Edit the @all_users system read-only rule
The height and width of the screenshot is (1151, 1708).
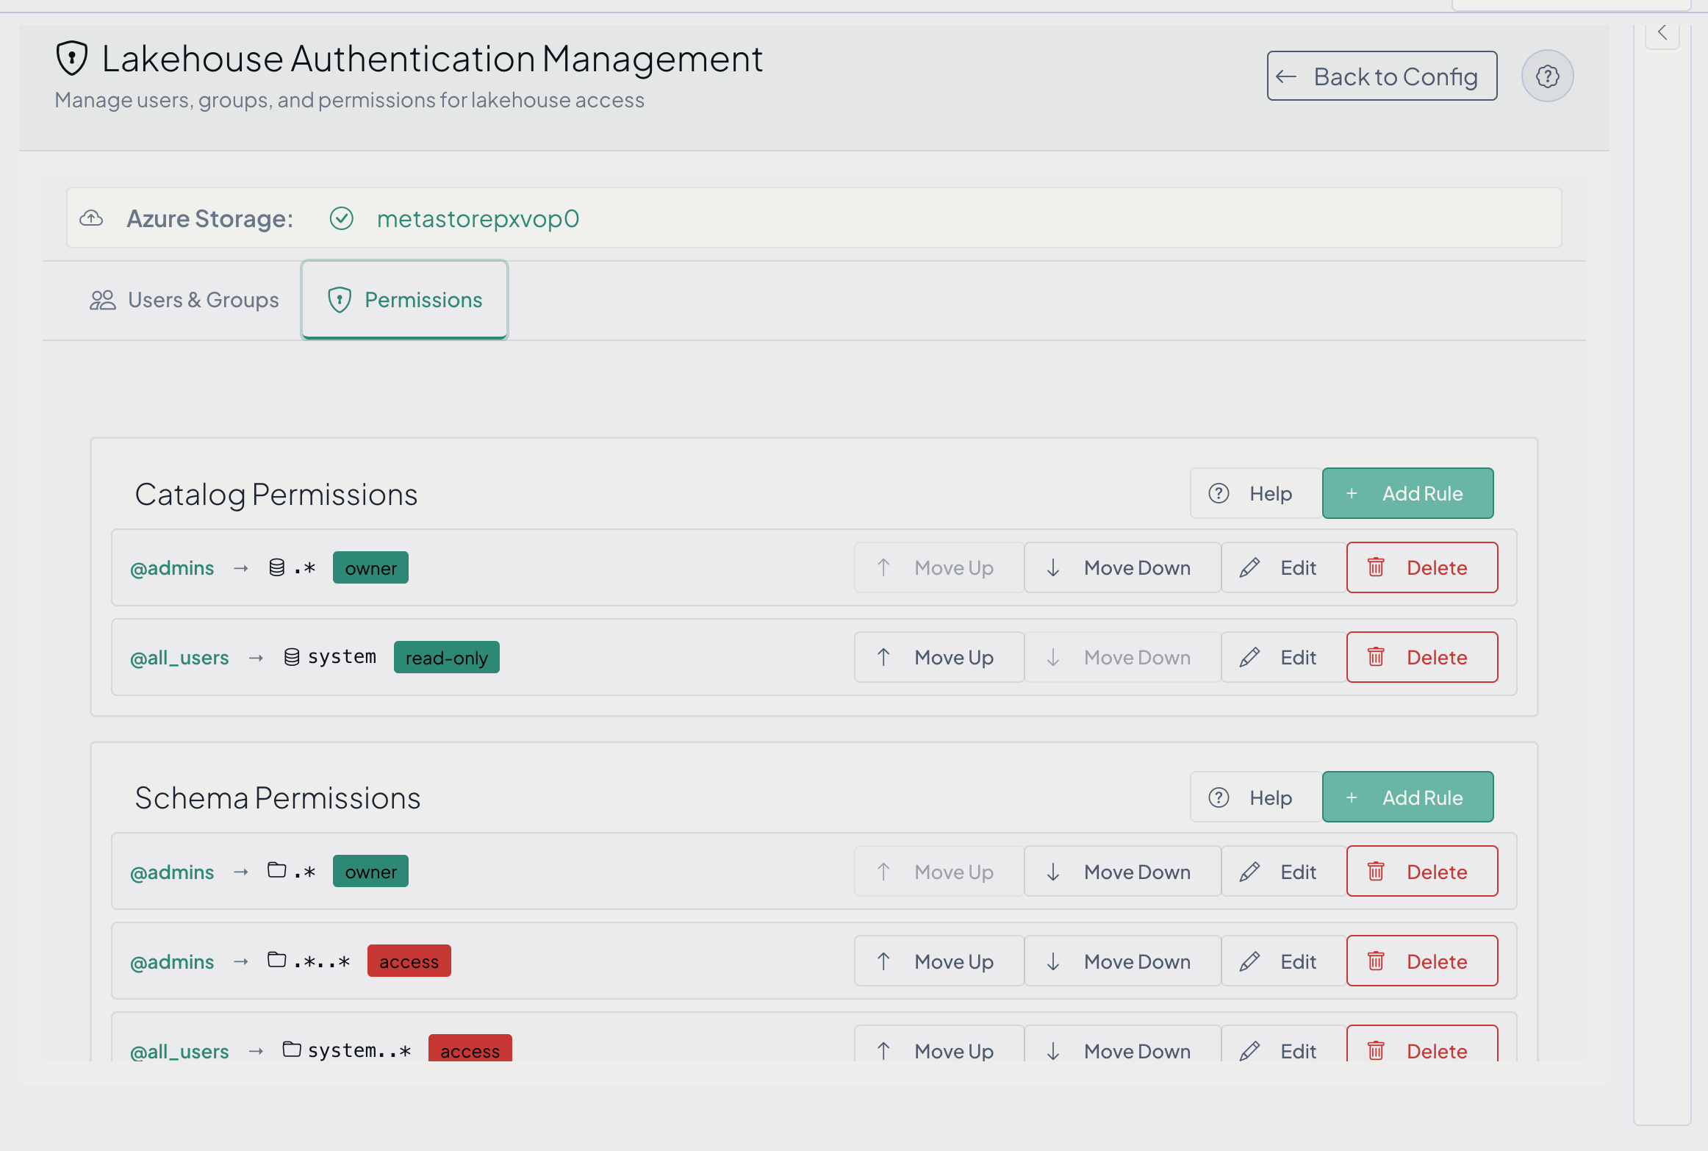point(1283,657)
